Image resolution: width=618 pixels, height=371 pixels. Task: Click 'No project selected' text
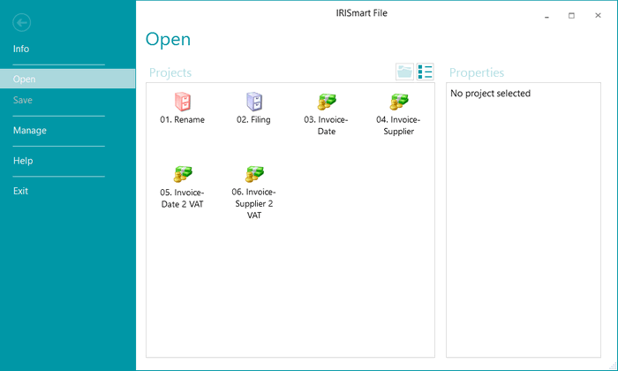click(x=490, y=94)
